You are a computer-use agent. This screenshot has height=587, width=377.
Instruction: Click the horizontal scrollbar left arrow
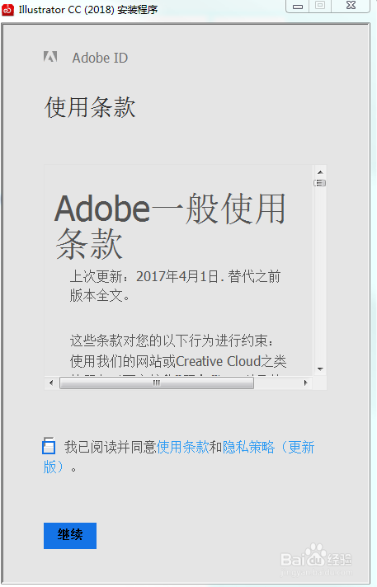click(x=51, y=383)
